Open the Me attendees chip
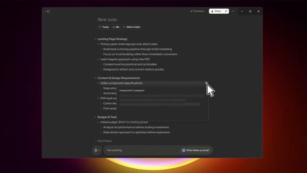This screenshot has width=307, height=173. click(x=116, y=27)
